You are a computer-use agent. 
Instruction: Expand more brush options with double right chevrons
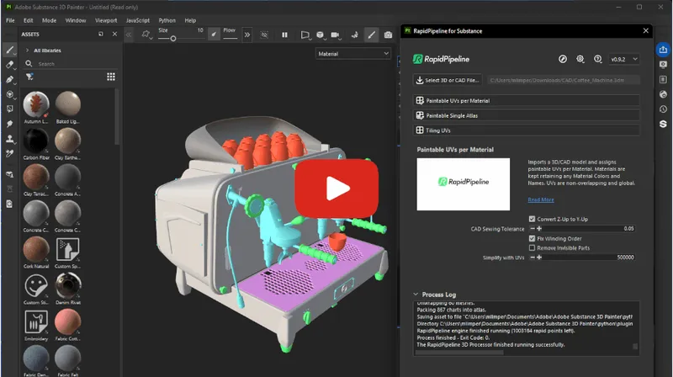[x=247, y=35]
